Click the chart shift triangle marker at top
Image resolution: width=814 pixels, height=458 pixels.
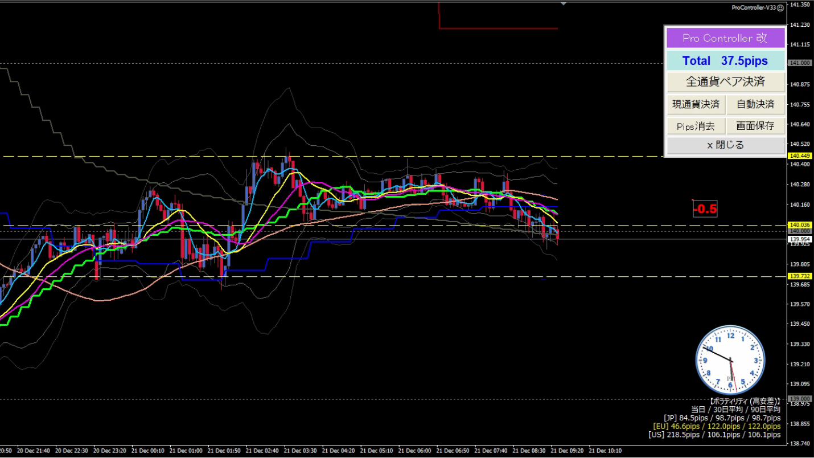coord(564,3)
